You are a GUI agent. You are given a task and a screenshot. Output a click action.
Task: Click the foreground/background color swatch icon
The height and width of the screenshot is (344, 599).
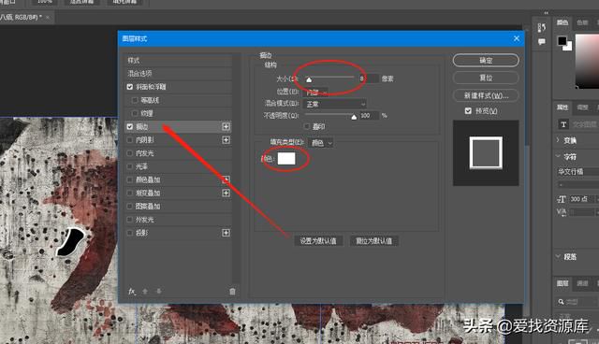564,43
